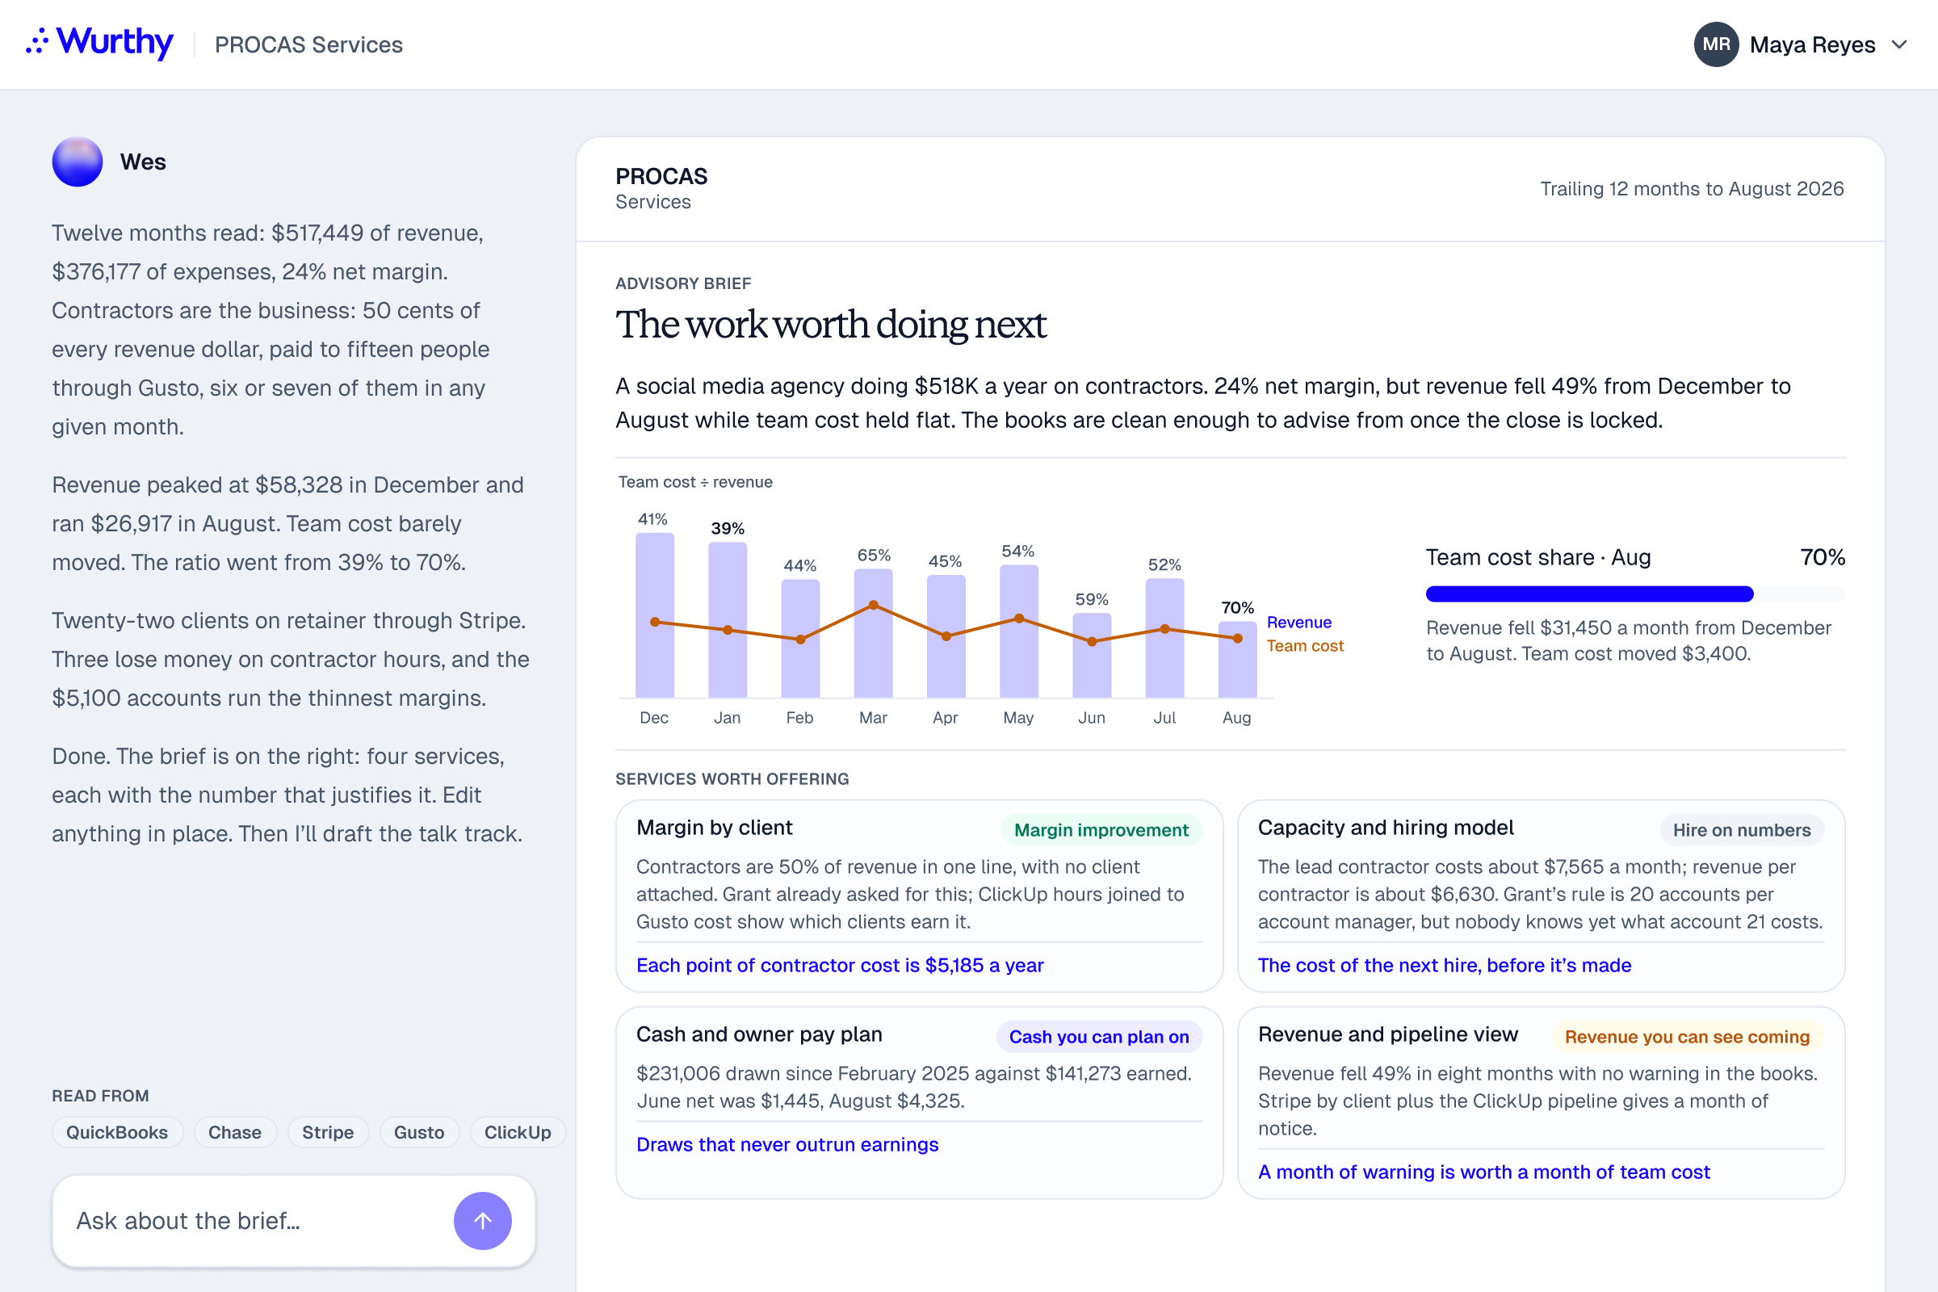The height and width of the screenshot is (1292, 1938).
Task: Open The cost of the next hire link
Action: click(1444, 965)
